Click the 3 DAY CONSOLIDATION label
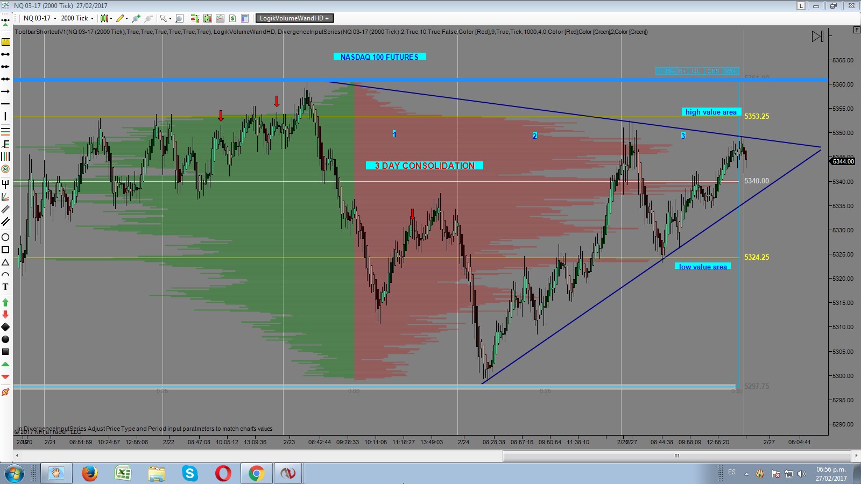 (425, 166)
